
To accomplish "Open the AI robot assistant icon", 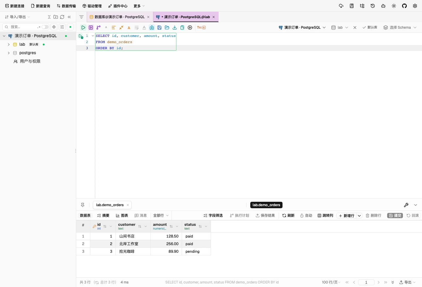I will tap(383, 6).
